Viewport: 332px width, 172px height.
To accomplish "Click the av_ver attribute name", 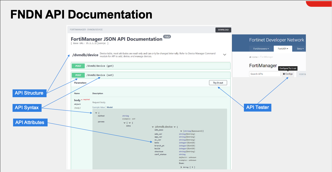I will pos(158,140).
